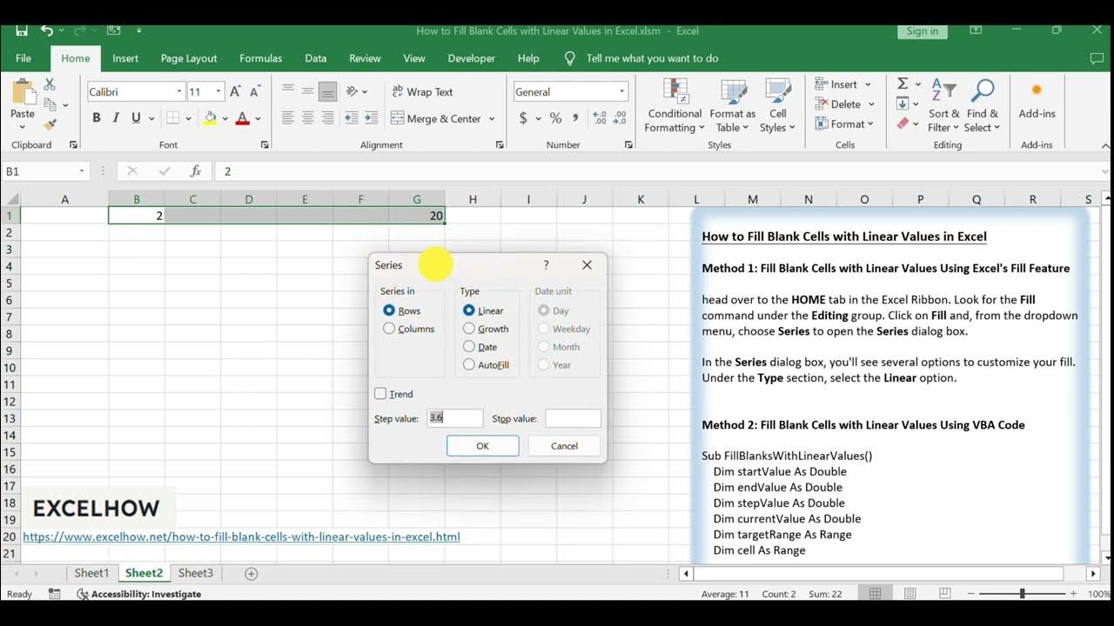Select Weekday date unit radio button

(x=544, y=329)
